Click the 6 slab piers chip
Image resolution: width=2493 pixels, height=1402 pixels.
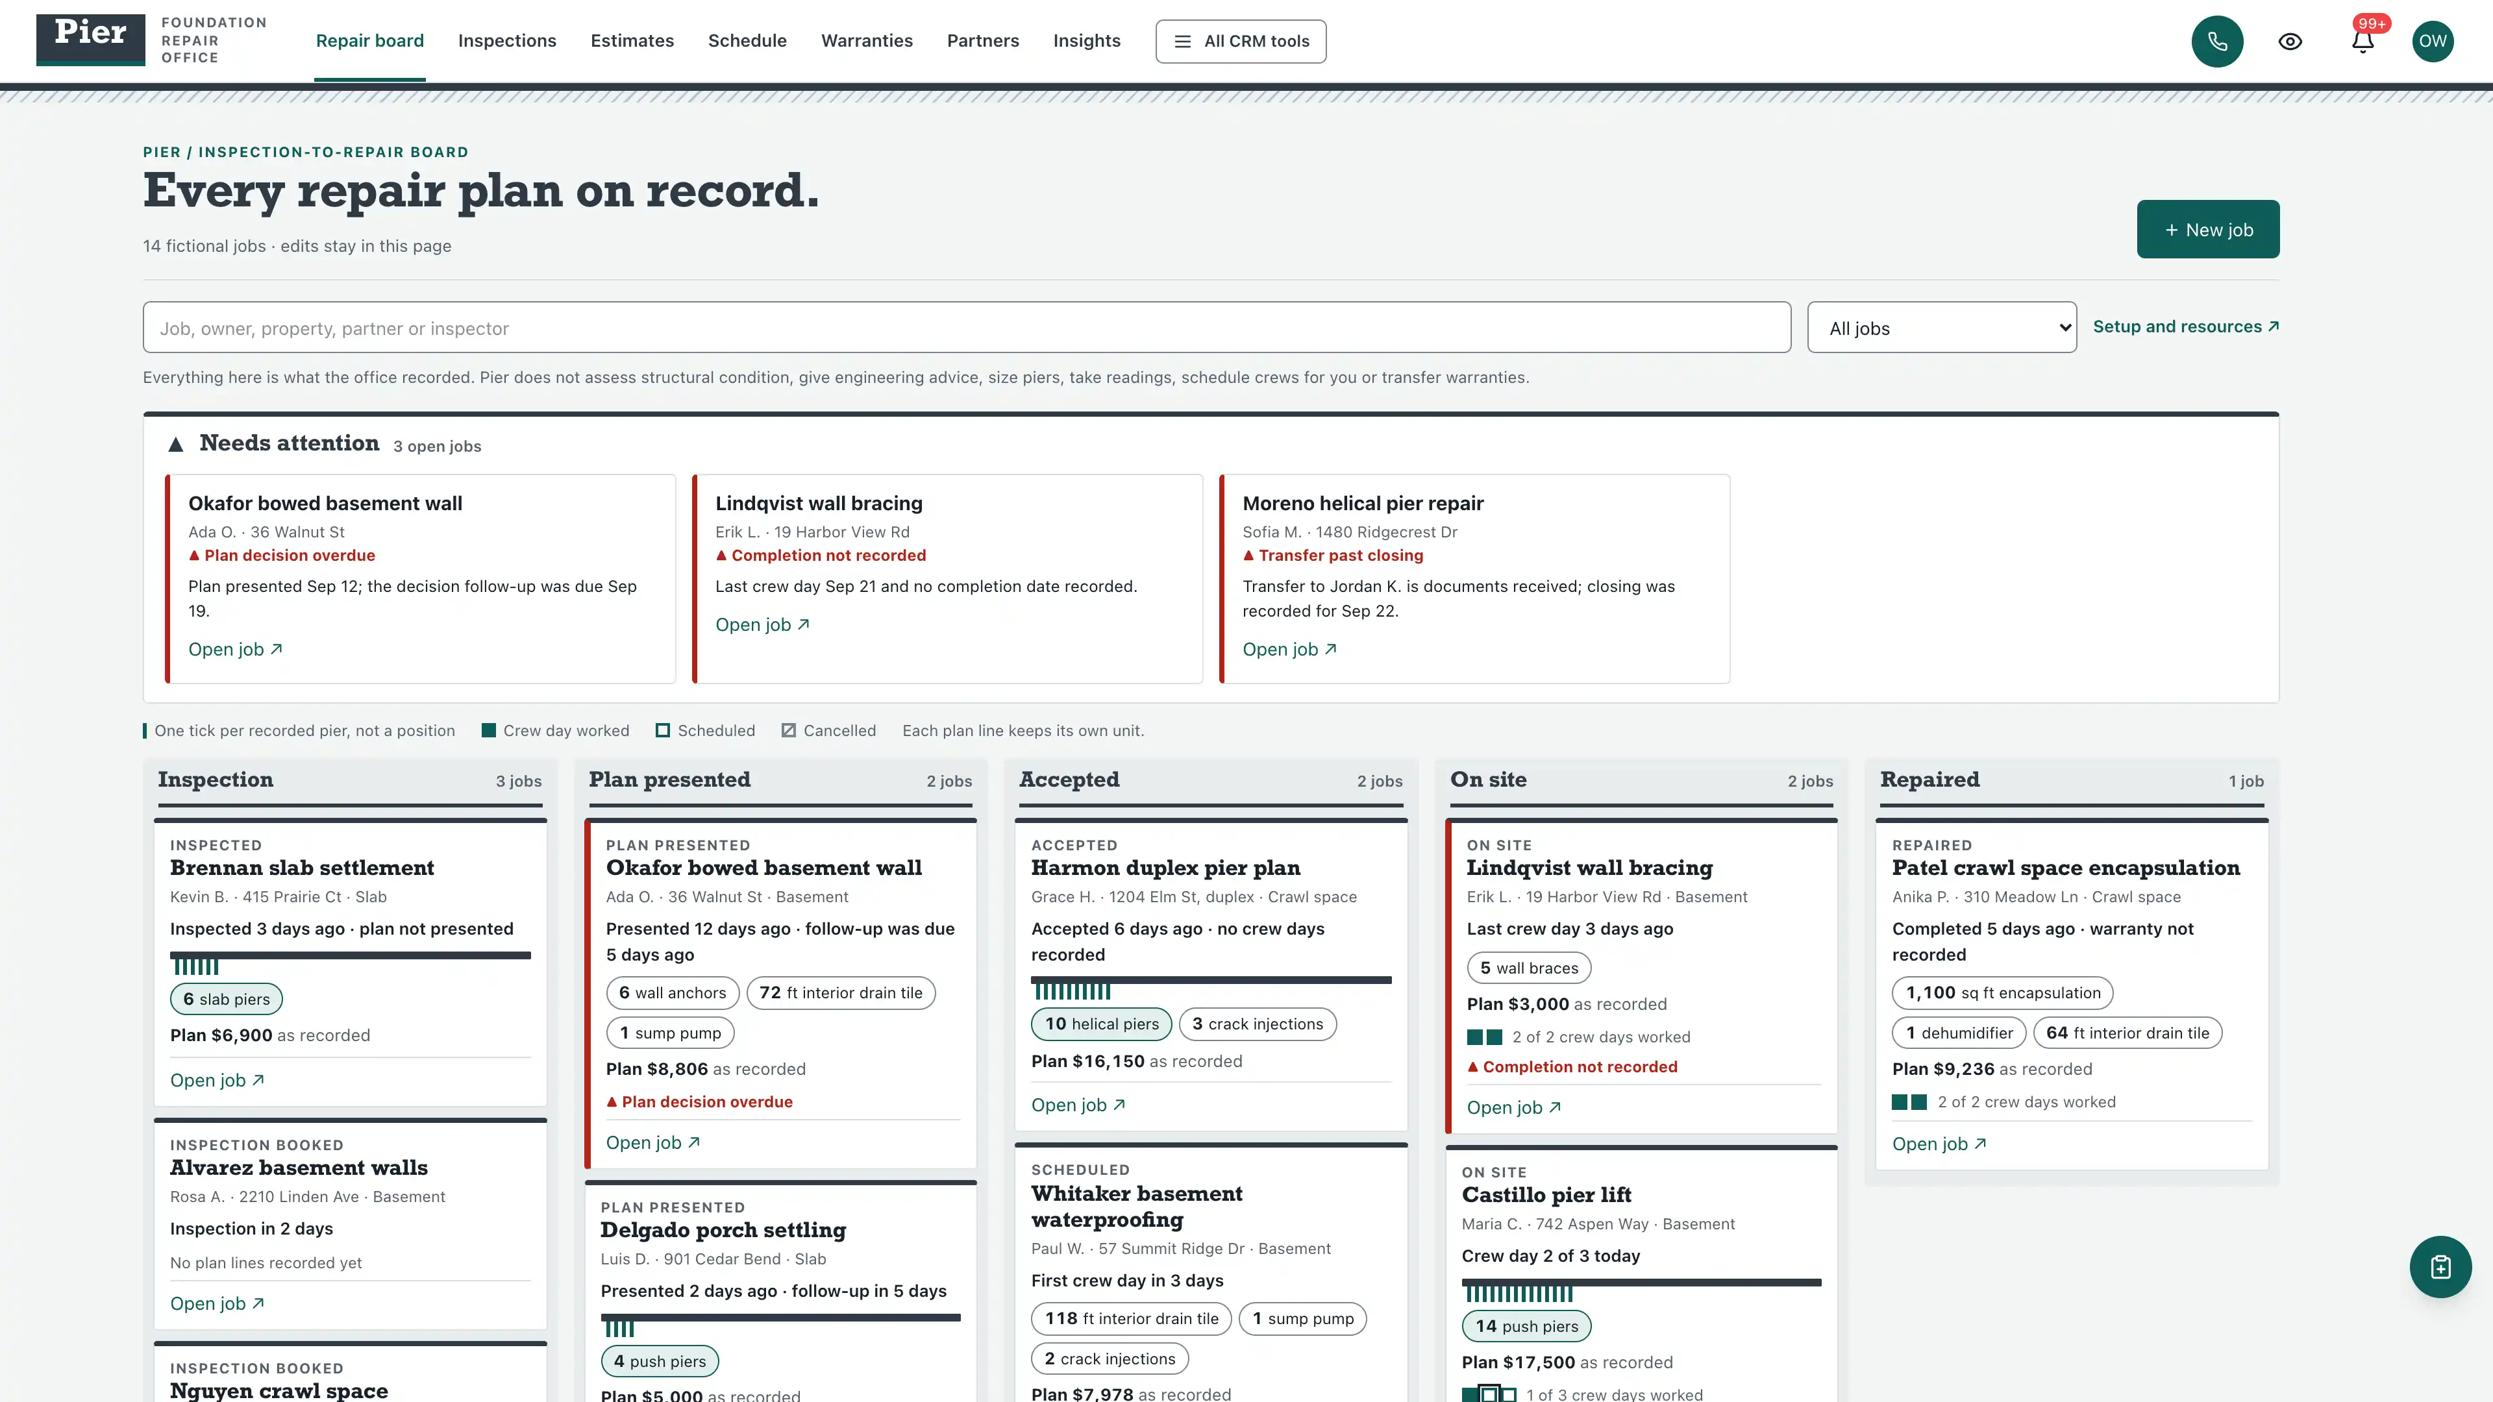click(227, 998)
